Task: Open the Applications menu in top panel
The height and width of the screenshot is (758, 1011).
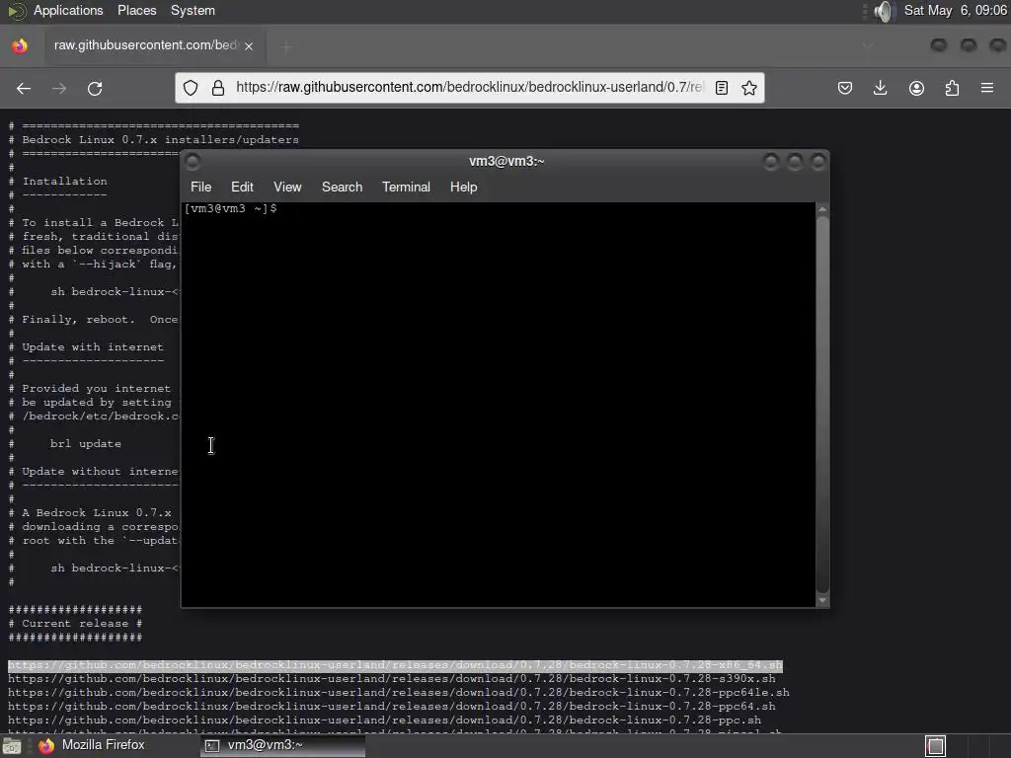Action: pos(68,10)
